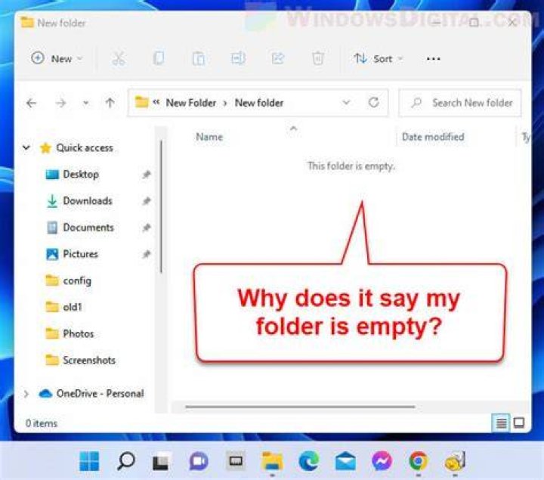Expand the OneDrive - Personal node
The height and width of the screenshot is (480, 544).
(26, 394)
